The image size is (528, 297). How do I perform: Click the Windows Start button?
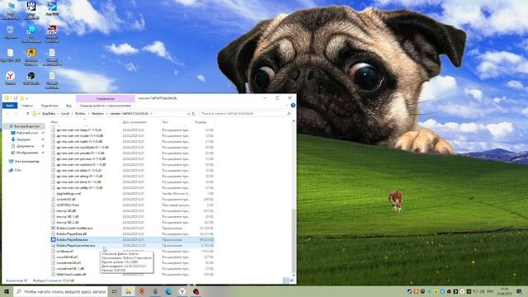pyautogui.click(x=7, y=291)
